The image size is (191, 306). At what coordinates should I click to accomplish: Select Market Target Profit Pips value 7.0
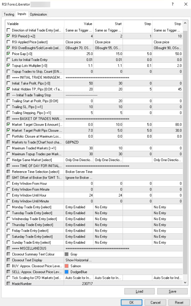tap(79, 130)
